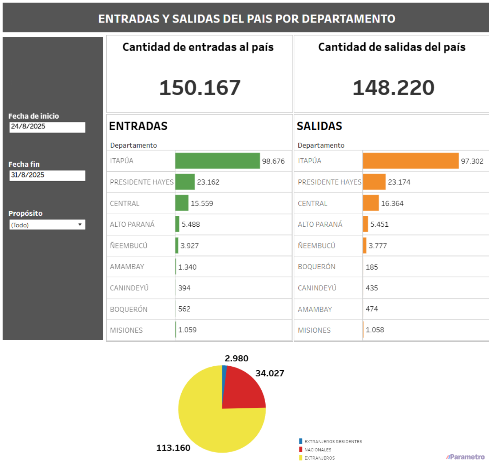Click the 148.220 total salidas number

(393, 88)
